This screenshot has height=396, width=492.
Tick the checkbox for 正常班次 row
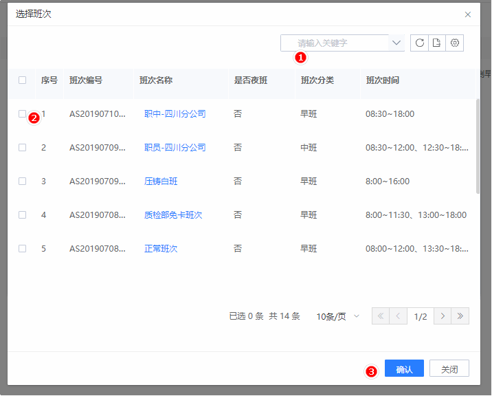point(23,249)
